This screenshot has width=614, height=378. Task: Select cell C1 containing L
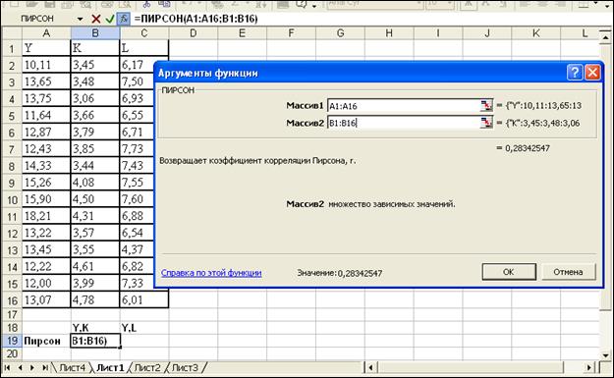[144, 48]
